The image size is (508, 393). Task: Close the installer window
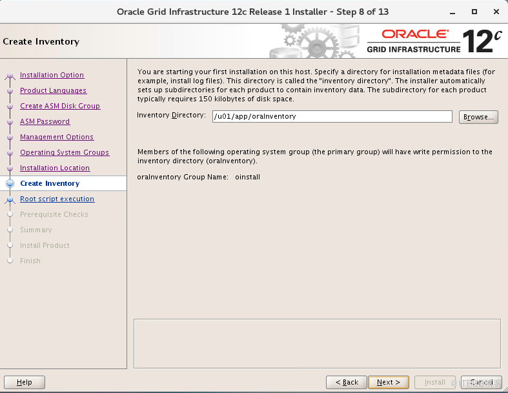click(x=496, y=12)
